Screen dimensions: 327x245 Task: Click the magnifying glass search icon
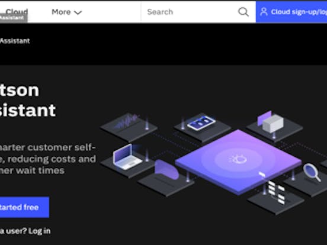pyautogui.click(x=243, y=12)
